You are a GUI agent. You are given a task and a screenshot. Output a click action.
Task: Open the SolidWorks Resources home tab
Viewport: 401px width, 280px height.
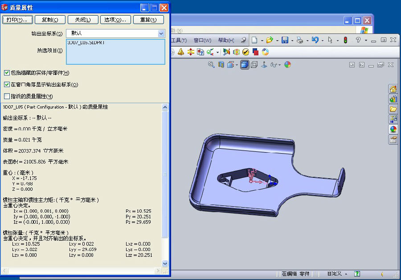[393, 89]
